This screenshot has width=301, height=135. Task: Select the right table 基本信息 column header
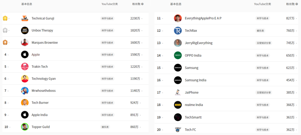pyautogui.click(x=176, y=4)
